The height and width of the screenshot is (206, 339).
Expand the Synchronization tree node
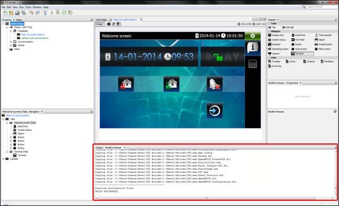(x=11, y=42)
